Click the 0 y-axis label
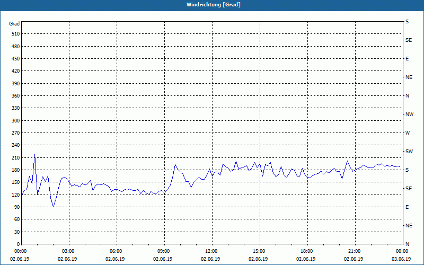Viewport: 424px width, 265px height. pyautogui.click(x=18, y=244)
